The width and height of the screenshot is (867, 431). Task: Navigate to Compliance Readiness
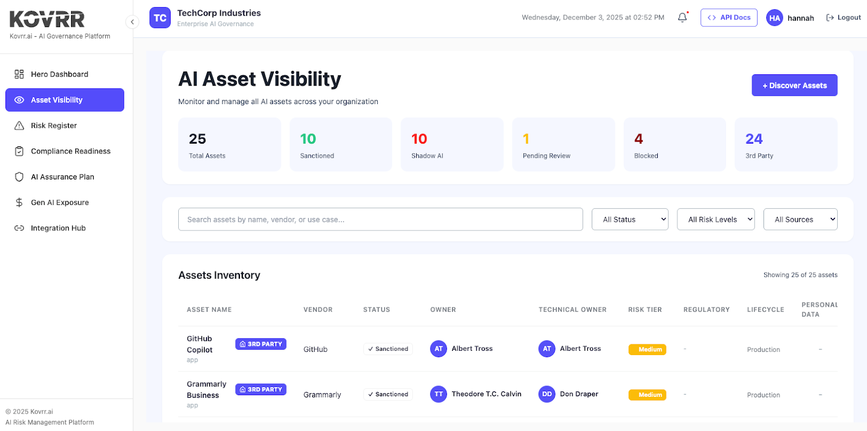click(x=64, y=151)
